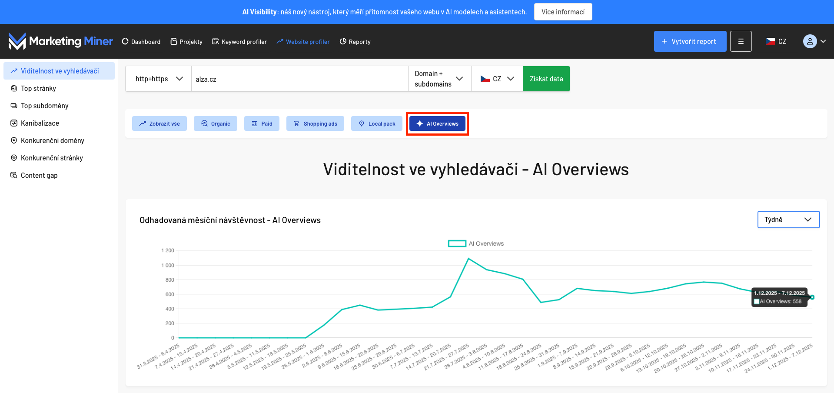
Task: Click the Top stránky sidebar icon
Action: pyautogui.click(x=14, y=88)
